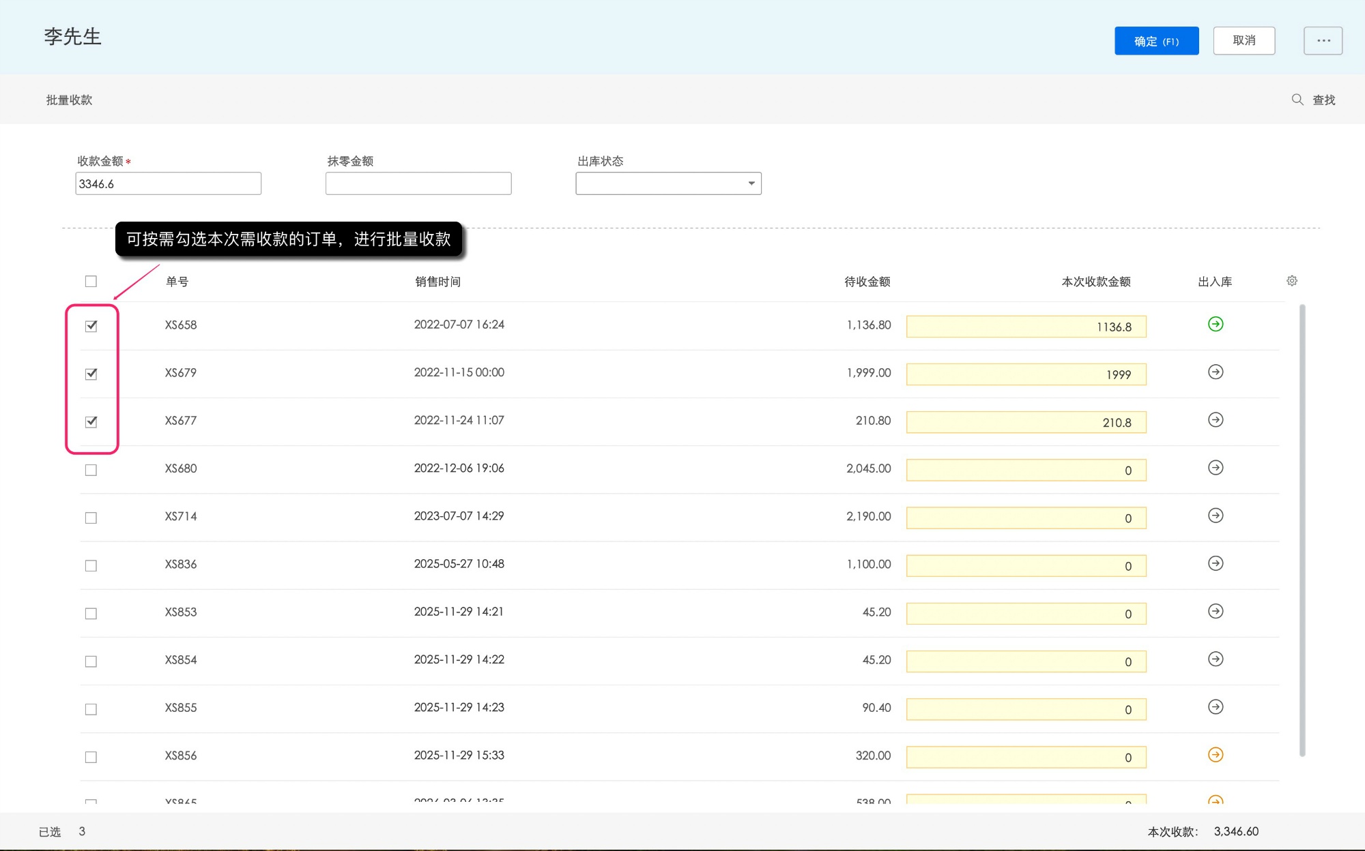Click the search magnifier icon
This screenshot has width=1365, height=851.
1297,100
